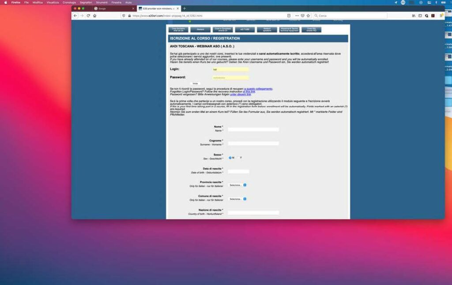Click the 'Relatori speakers' nav button
452x285 pixels.
[267, 30]
